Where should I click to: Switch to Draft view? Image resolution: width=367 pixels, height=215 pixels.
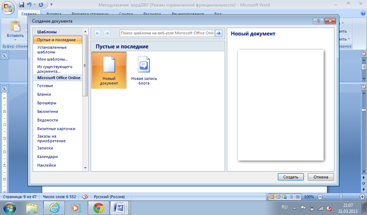click(298, 197)
